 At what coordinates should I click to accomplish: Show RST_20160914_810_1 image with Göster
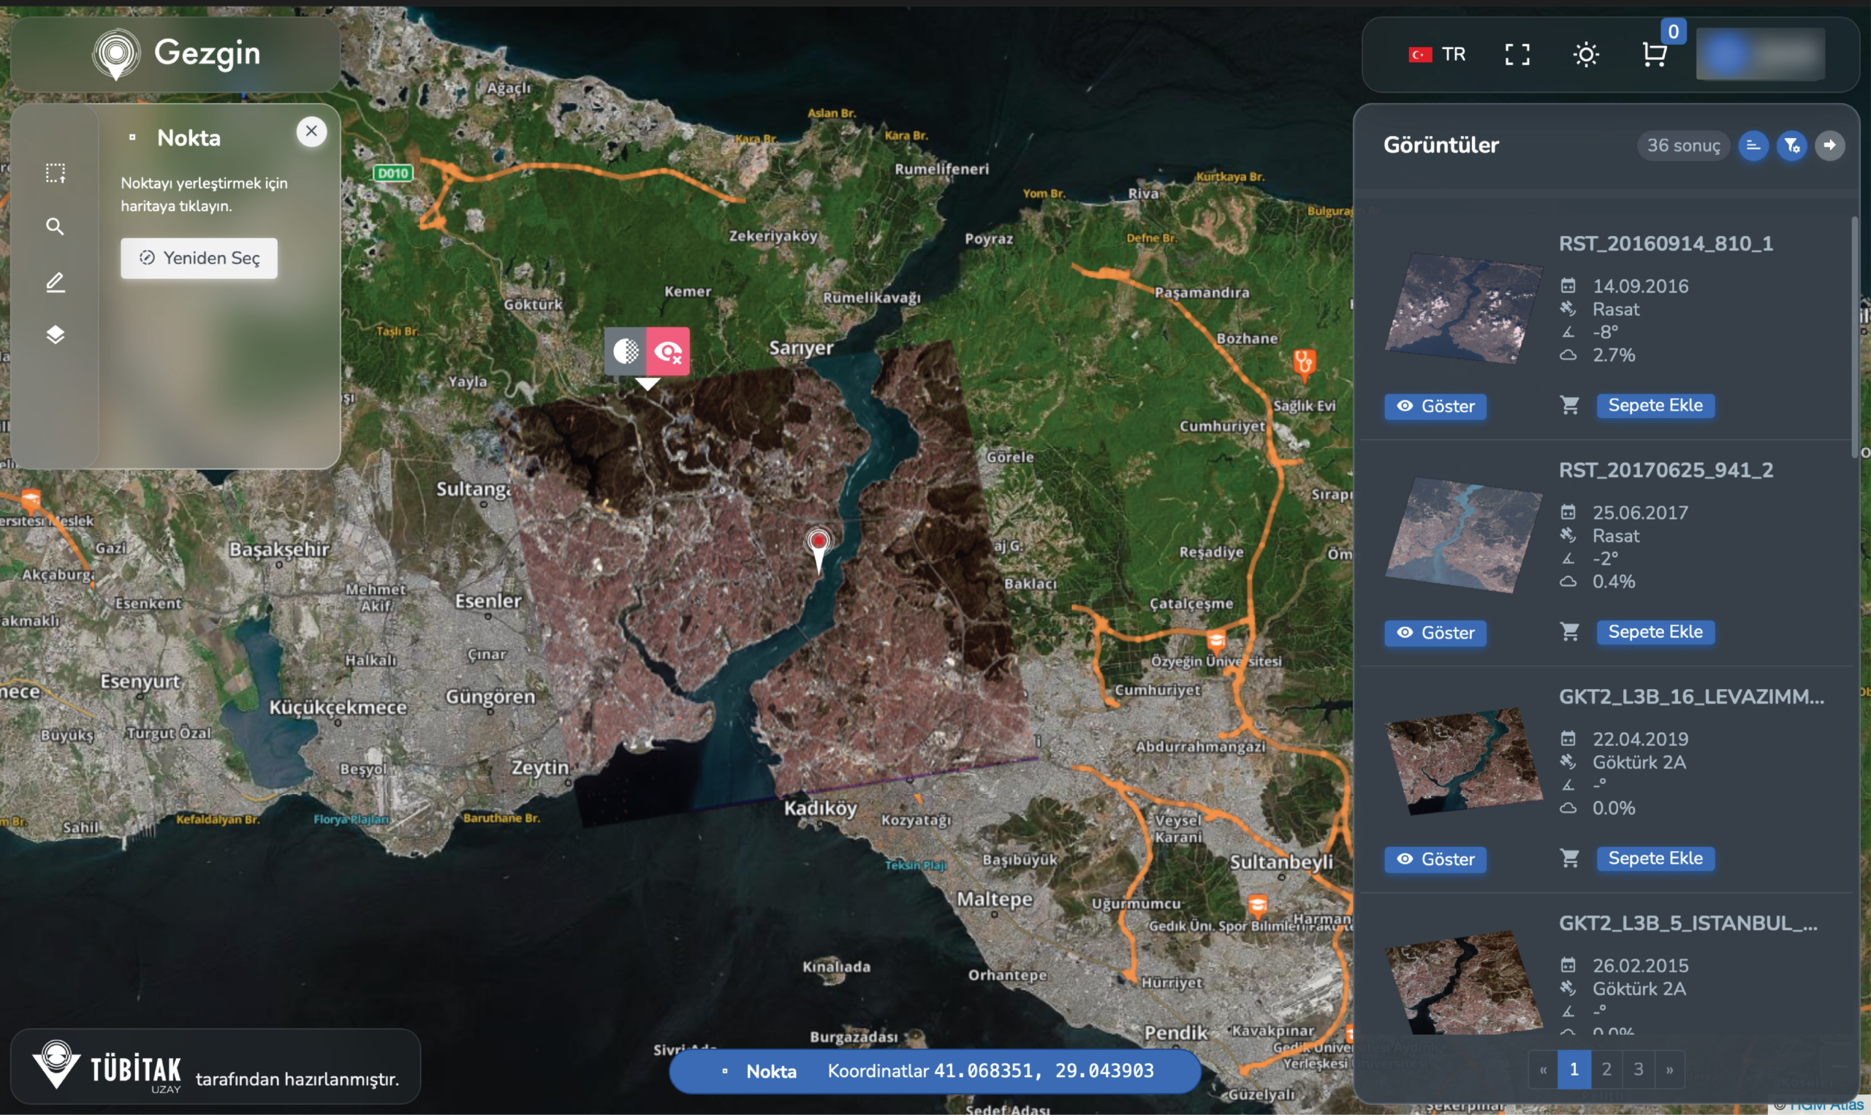(x=1435, y=406)
